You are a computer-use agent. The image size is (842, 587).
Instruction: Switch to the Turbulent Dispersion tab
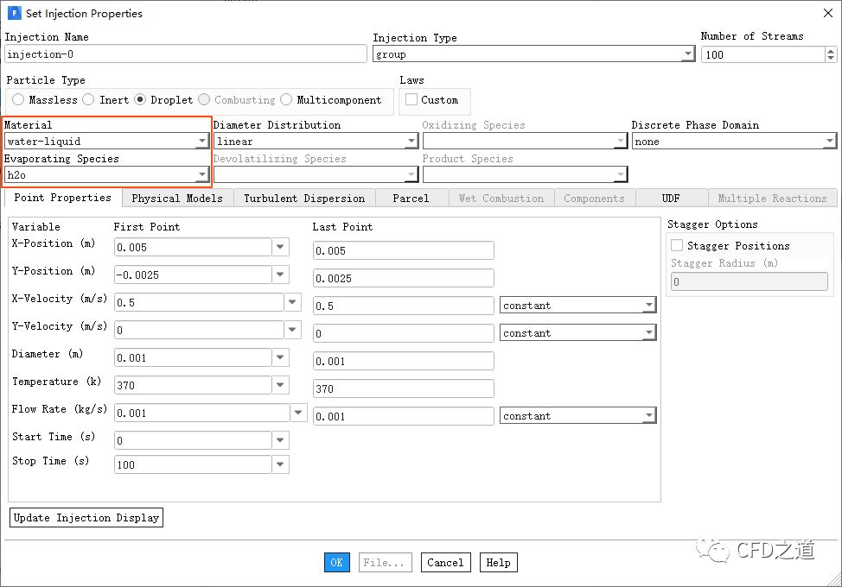[304, 199]
